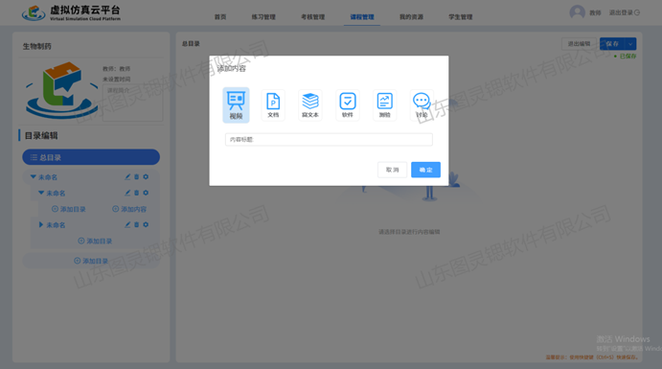Select the 文档 document content type icon

pos(273,105)
